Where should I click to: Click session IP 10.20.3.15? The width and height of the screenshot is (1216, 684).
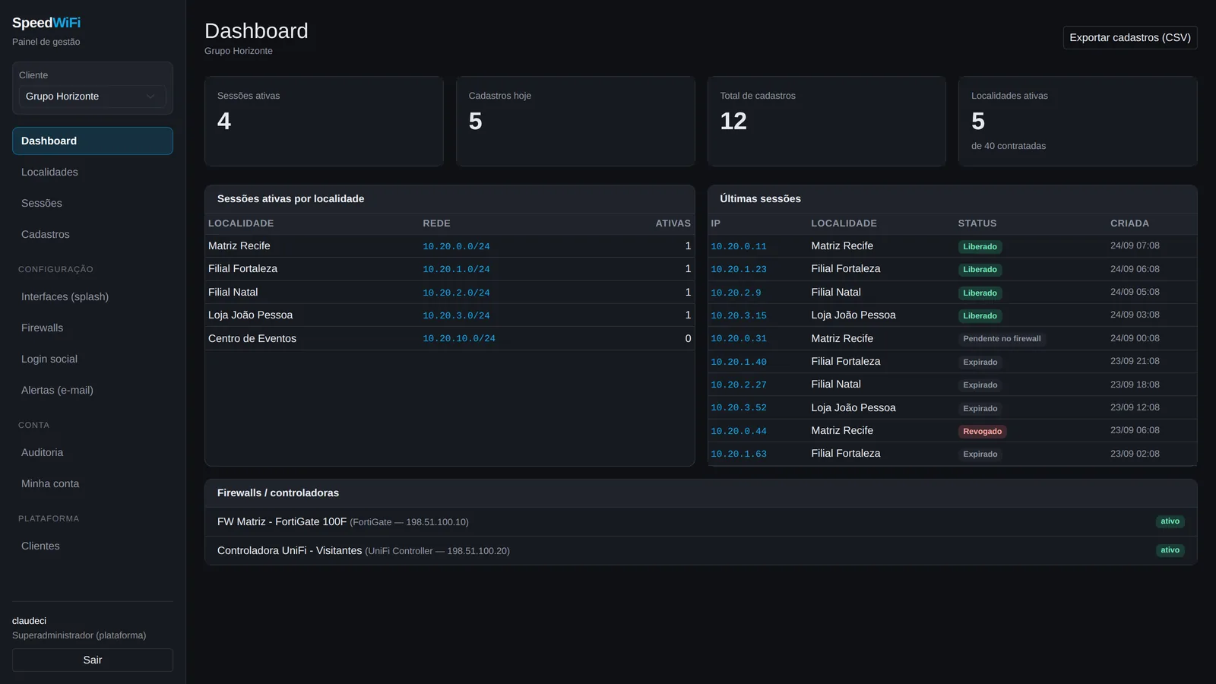click(x=739, y=315)
